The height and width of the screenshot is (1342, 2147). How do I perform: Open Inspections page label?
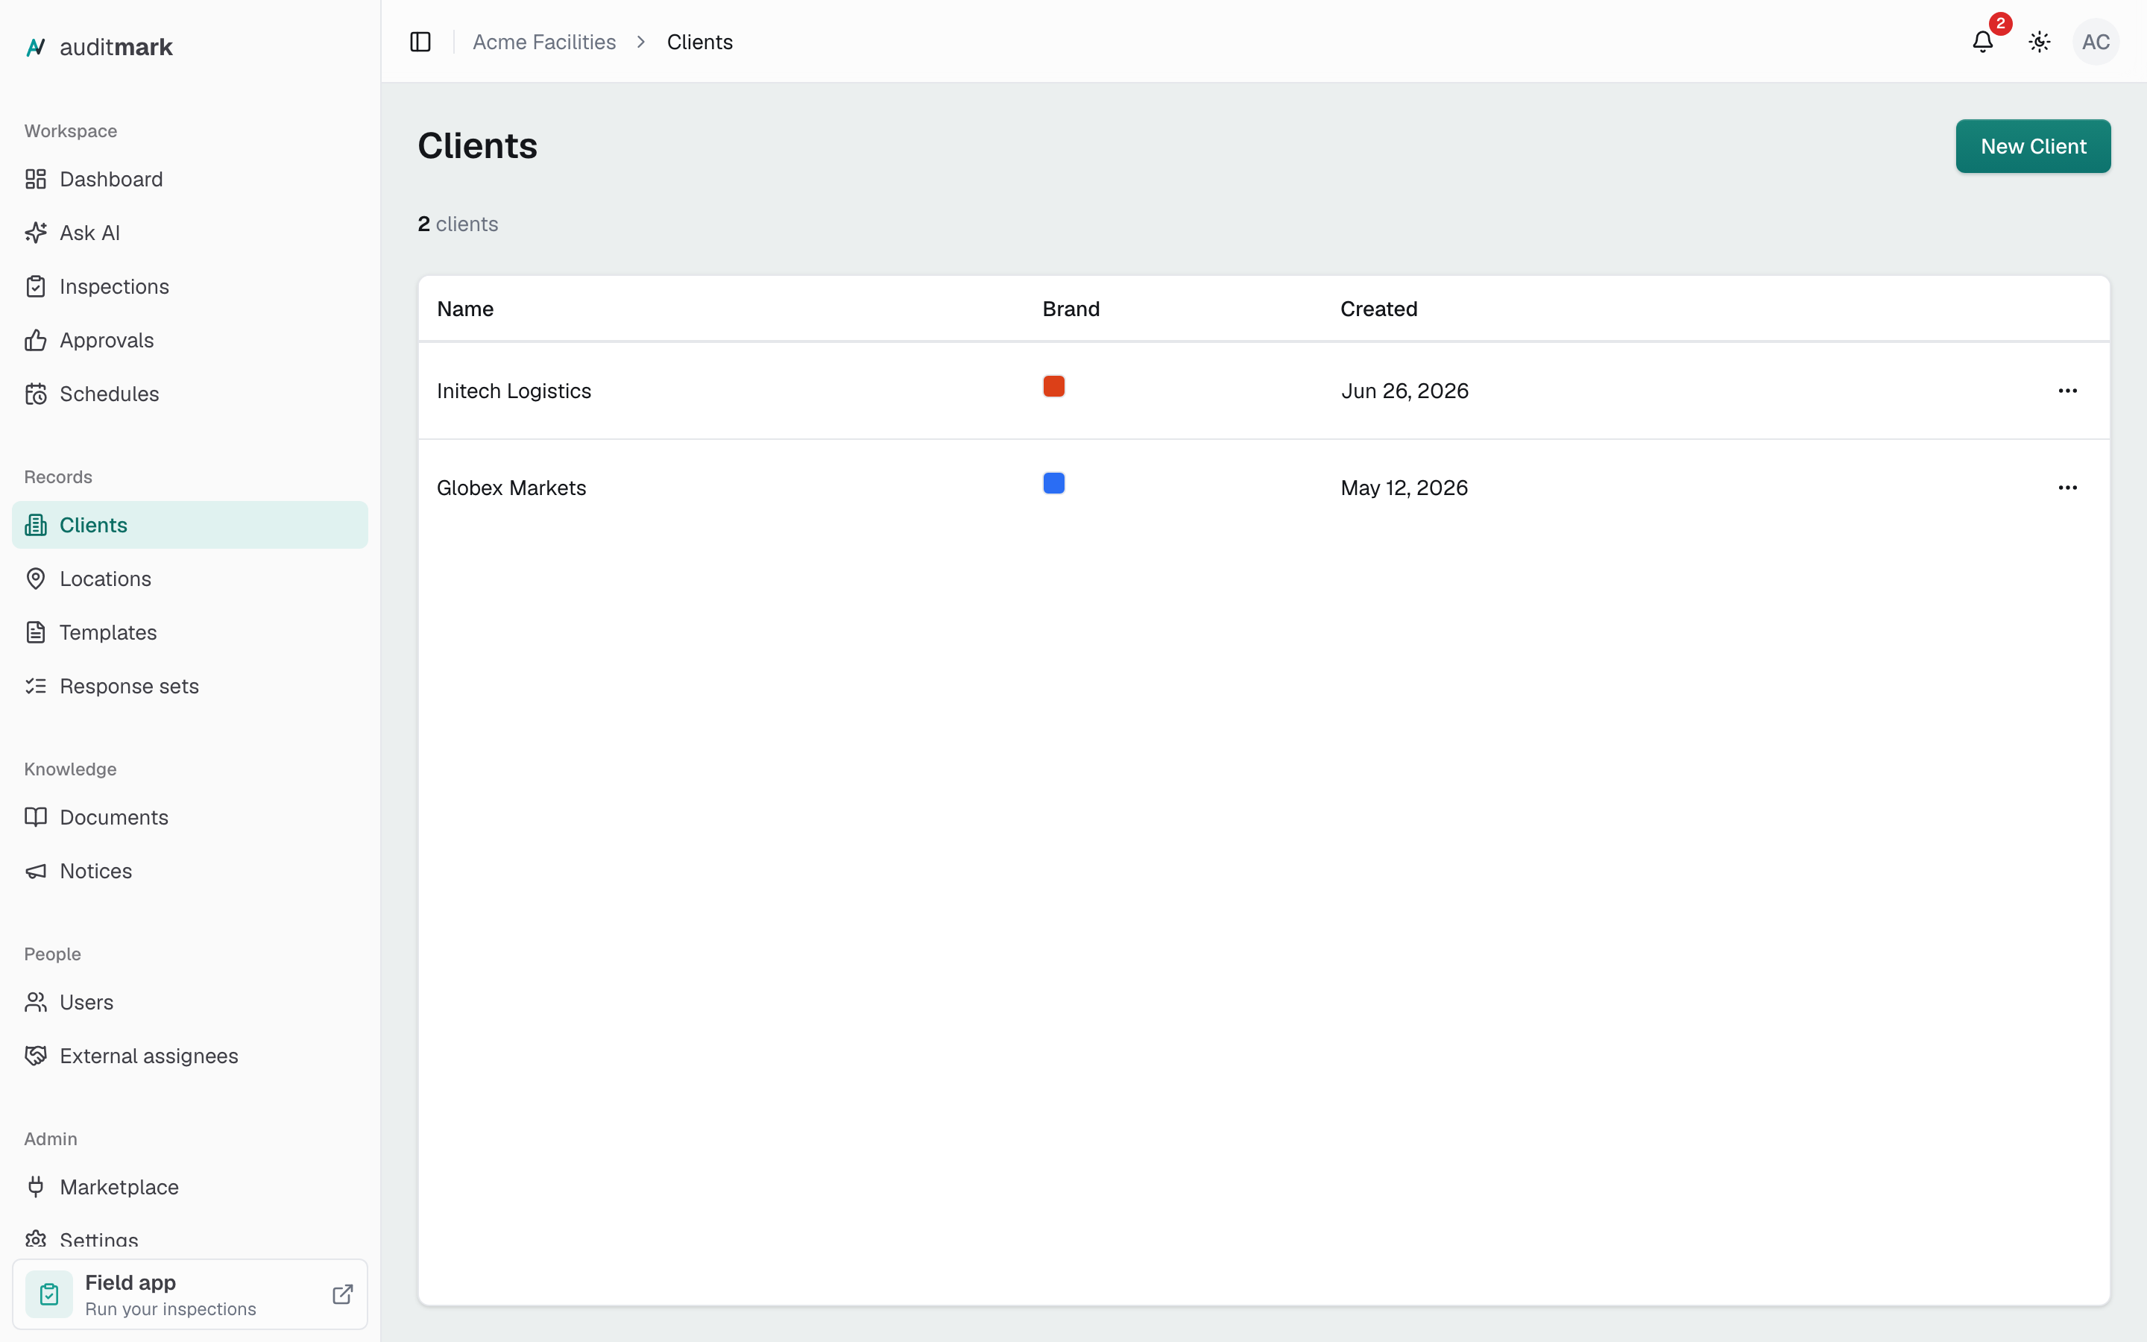pyautogui.click(x=115, y=287)
